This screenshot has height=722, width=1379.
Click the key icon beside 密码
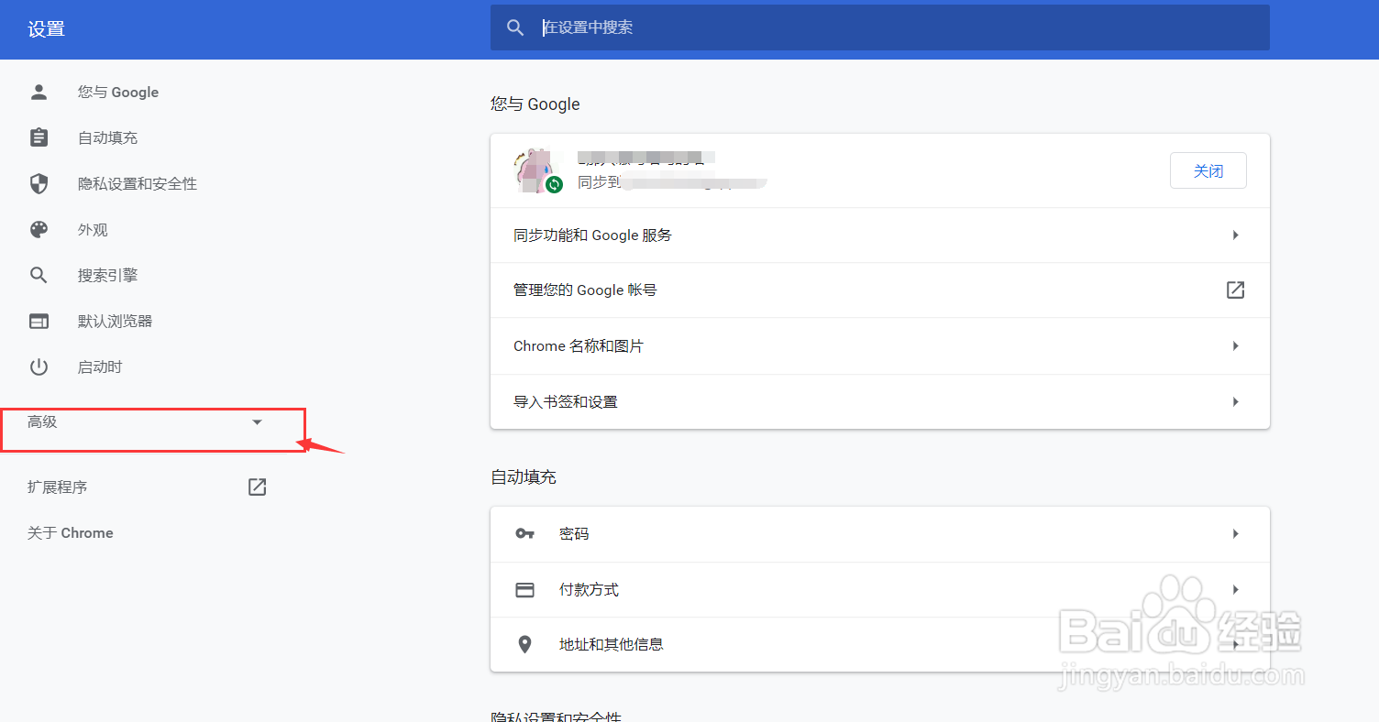point(524,533)
